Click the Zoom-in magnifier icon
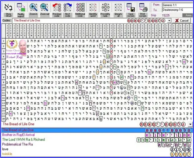The image size is (194, 158). pyautogui.click(x=34, y=7)
